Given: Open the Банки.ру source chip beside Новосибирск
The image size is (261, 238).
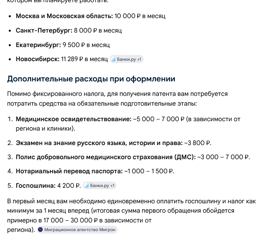Looking at the screenshot, I should point(126,59).
